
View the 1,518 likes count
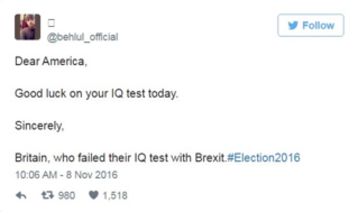click(115, 196)
